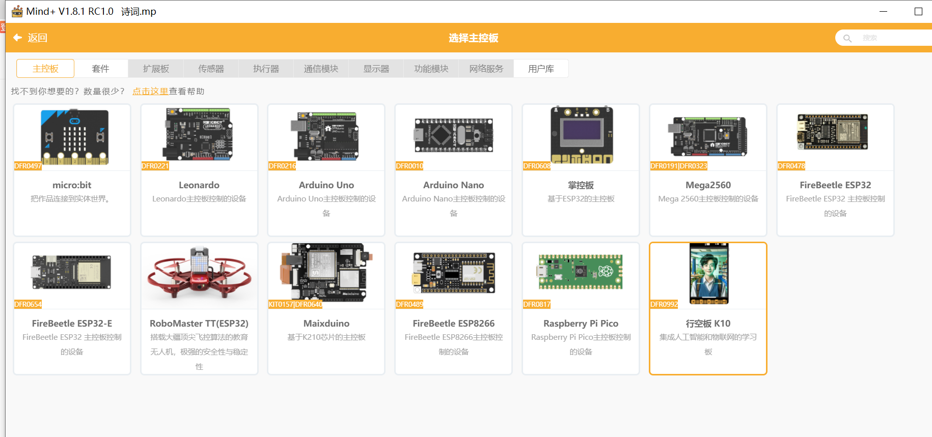Select the Maixduino board image
Image resolution: width=932 pixels, height=437 pixels.
coord(326,272)
